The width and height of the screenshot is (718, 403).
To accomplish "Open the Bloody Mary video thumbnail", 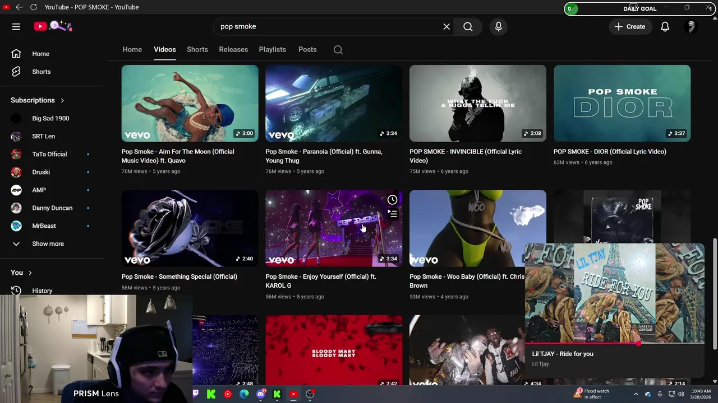I will [334, 350].
